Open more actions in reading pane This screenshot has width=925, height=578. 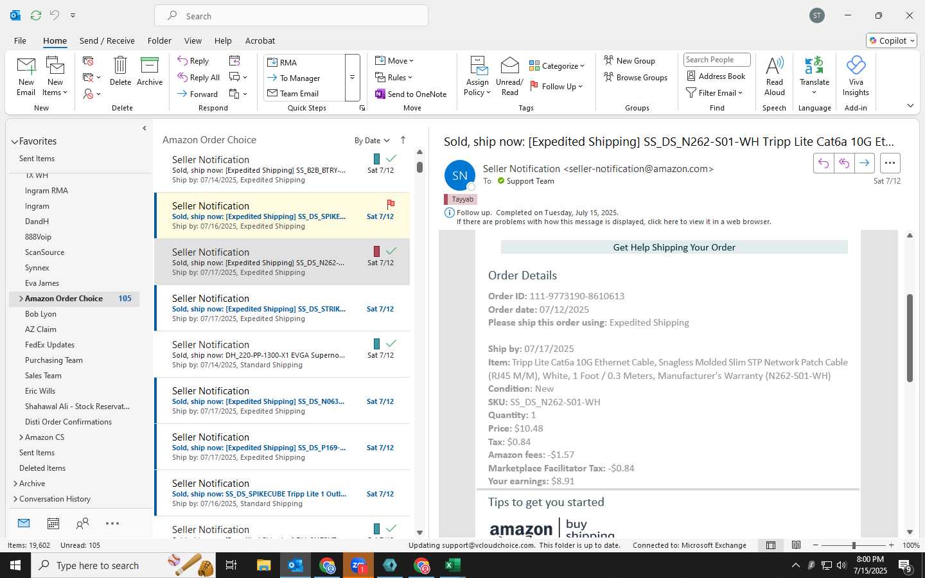[x=890, y=163]
